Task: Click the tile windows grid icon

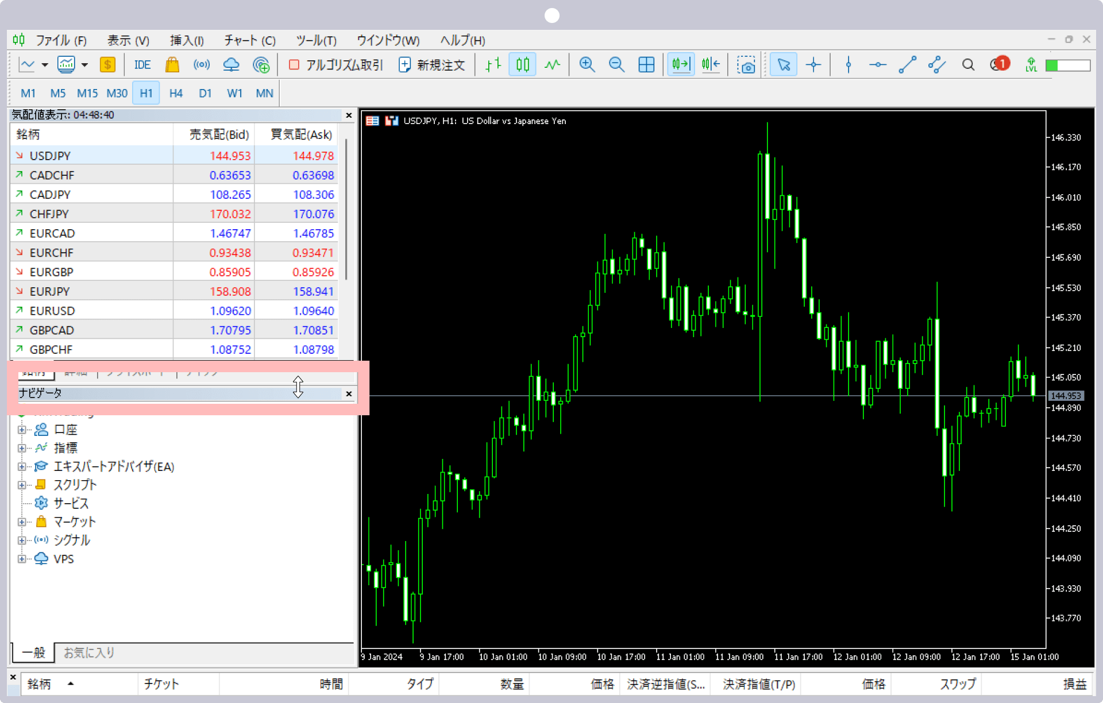Action: [x=646, y=65]
